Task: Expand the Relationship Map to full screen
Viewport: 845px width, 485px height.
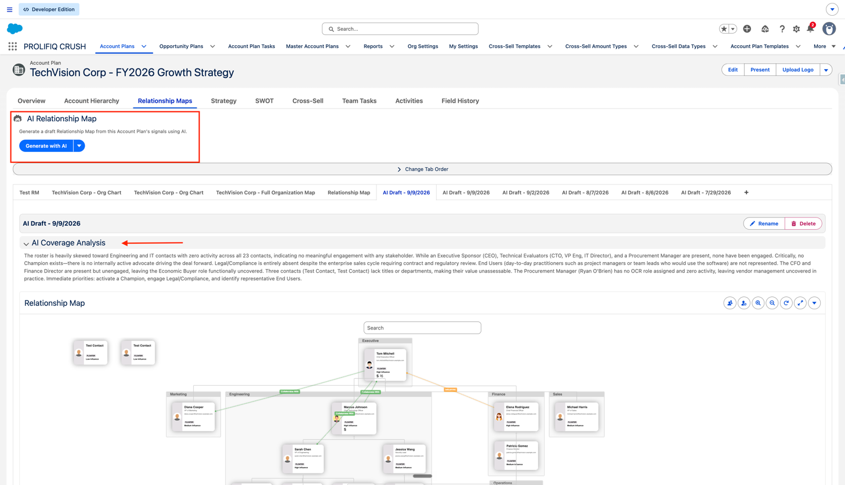Action: click(800, 303)
